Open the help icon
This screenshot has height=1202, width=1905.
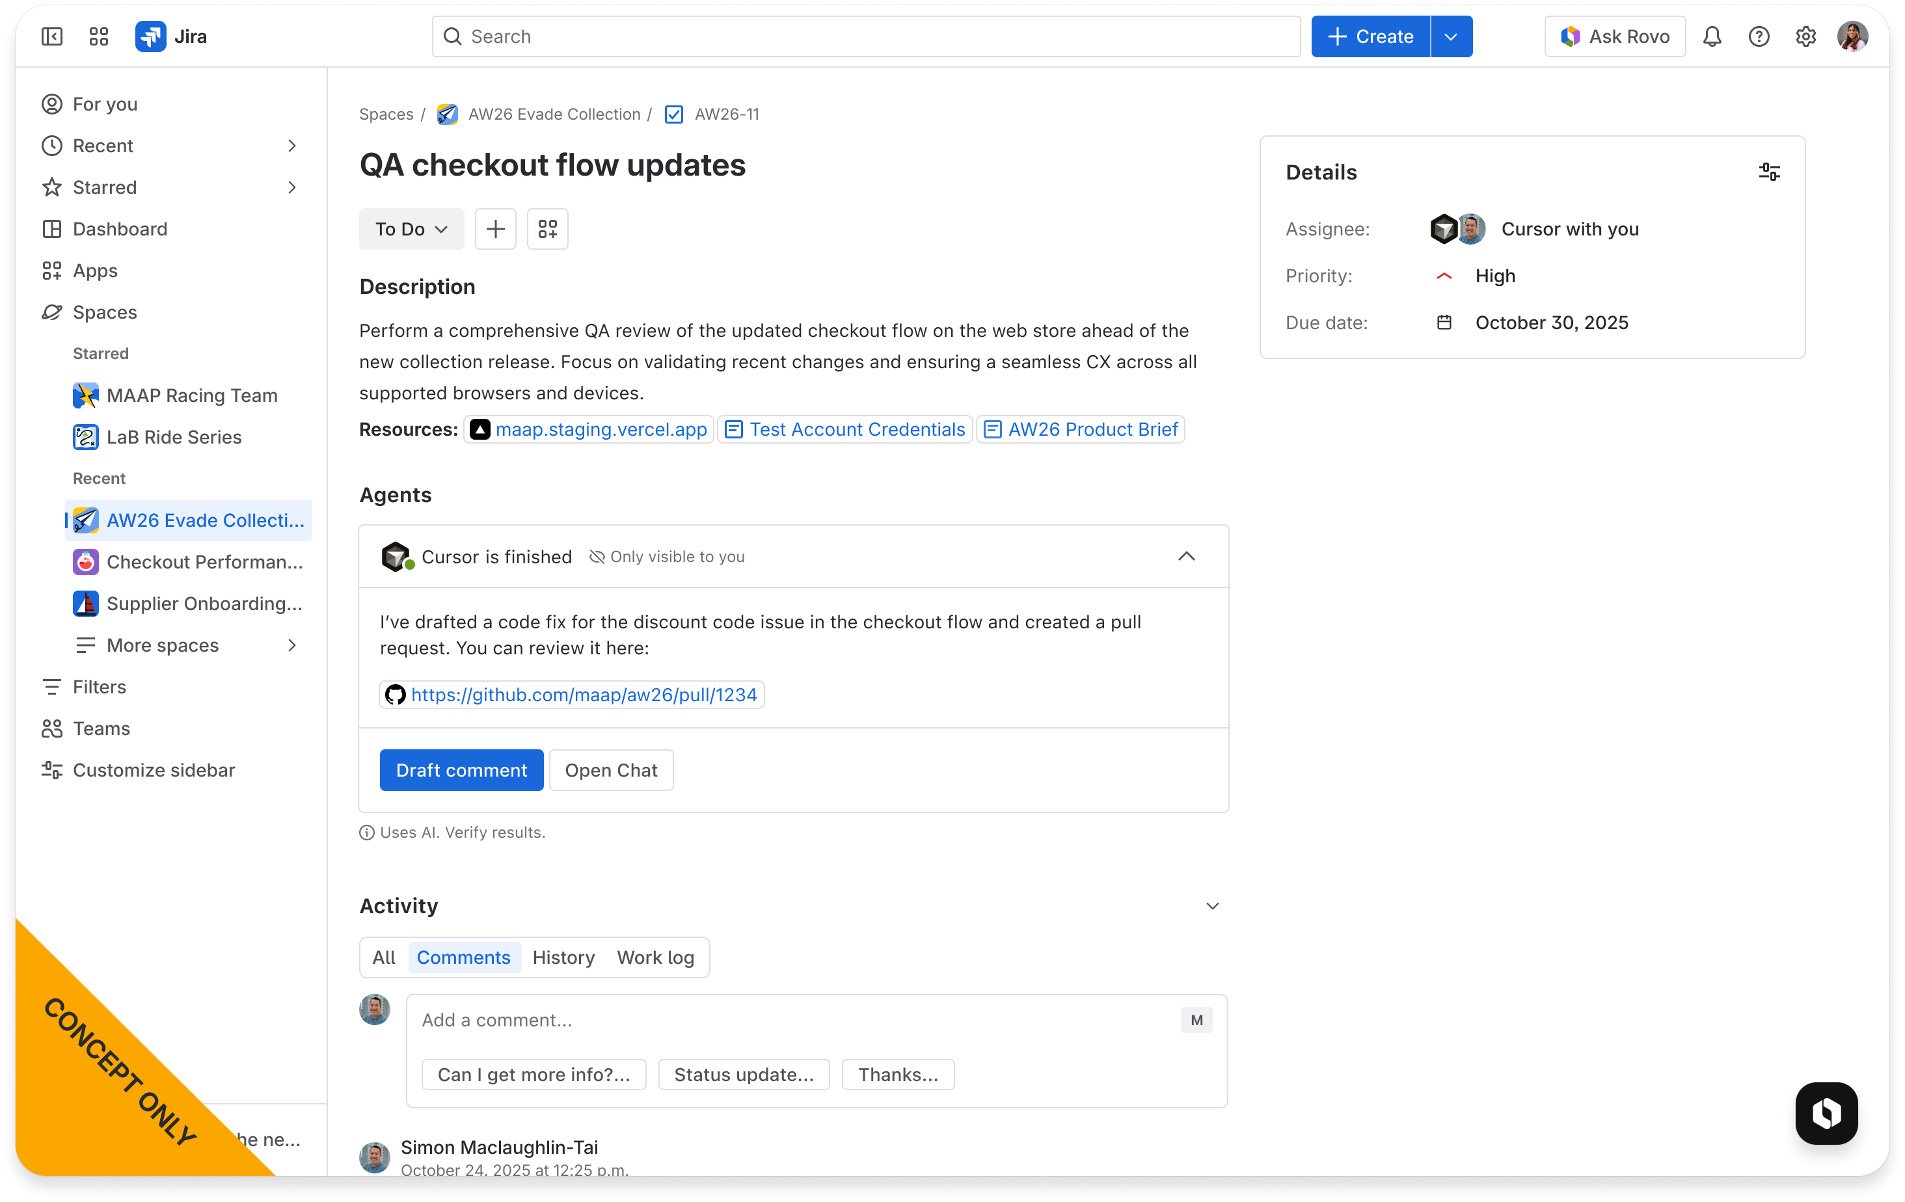(x=1759, y=36)
